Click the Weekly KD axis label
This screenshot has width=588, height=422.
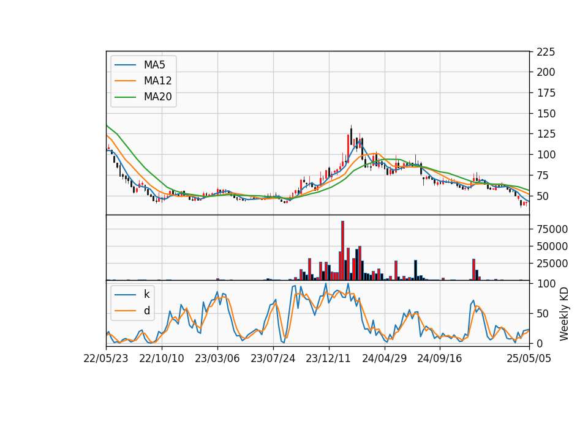point(563,314)
